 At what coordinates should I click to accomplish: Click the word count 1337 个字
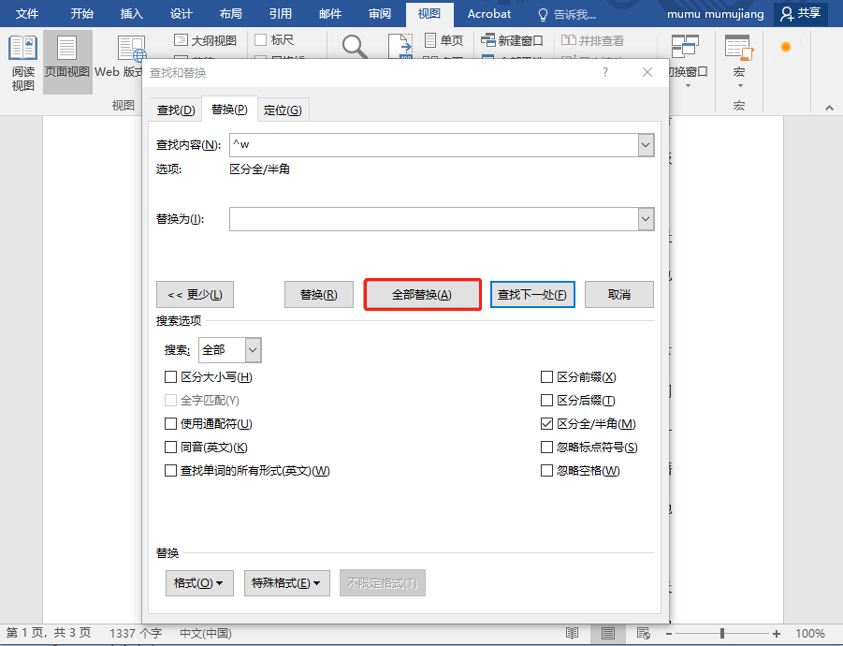click(136, 633)
